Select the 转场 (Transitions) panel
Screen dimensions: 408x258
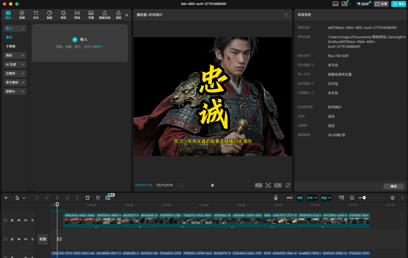[x=77, y=15]
